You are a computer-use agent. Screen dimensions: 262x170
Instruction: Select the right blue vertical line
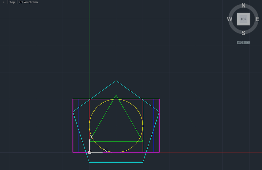pos(154,126)
